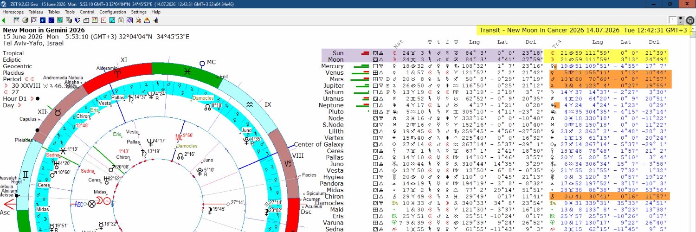
Task: Open the tables grid toolbar icon
Action: coord(16,20)
